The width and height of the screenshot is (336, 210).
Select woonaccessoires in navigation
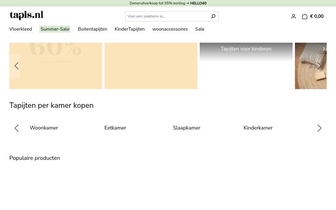tap(170, 29)
